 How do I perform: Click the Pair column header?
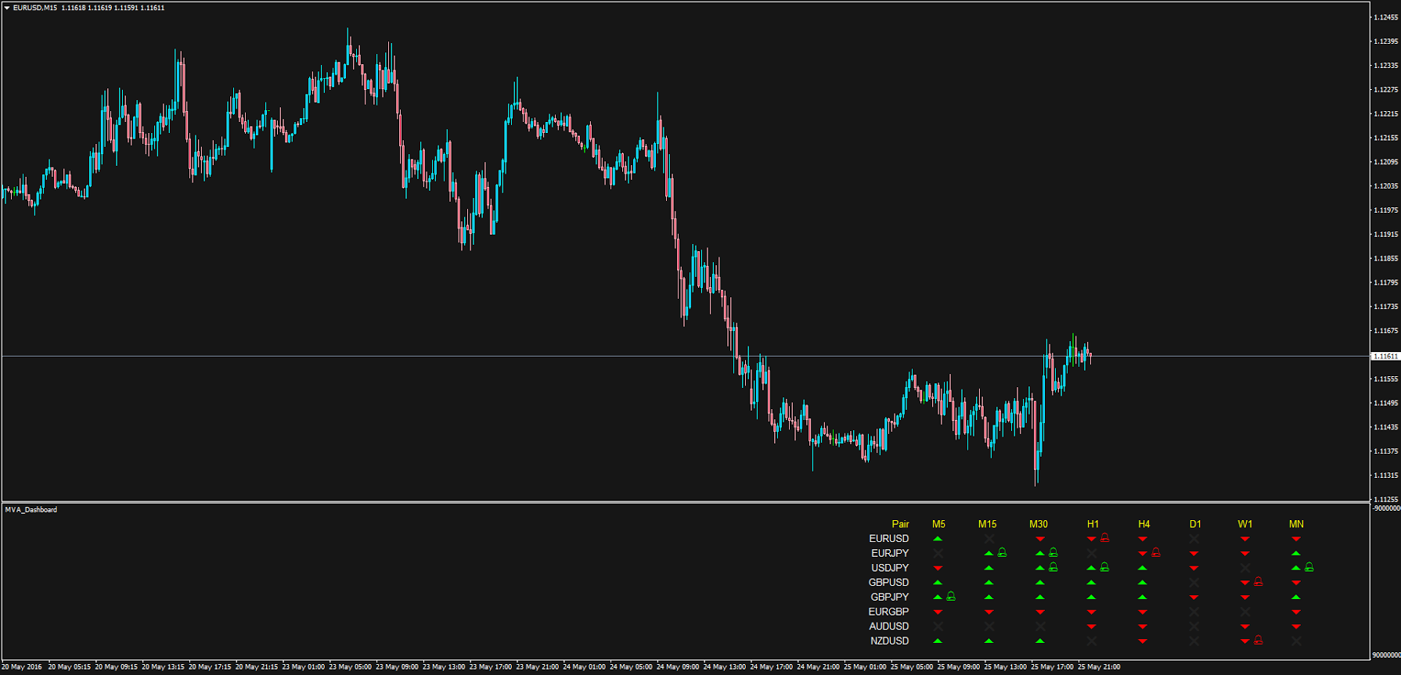click(x=900, y=524)
